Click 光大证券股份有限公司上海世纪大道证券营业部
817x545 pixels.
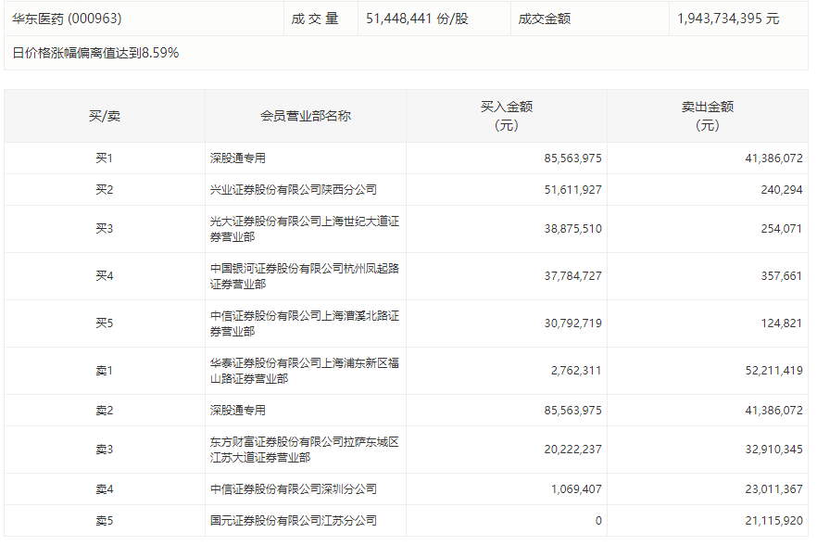pyautogui.click(x=304, y=229)
